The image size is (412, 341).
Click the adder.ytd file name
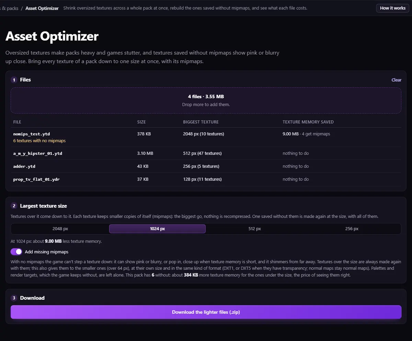pos(24,166)
